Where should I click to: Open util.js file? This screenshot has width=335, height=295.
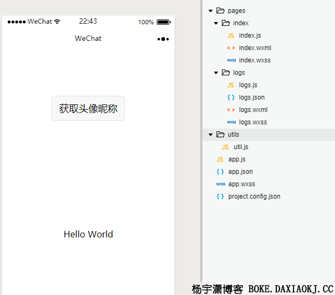(x=241, y=147)
